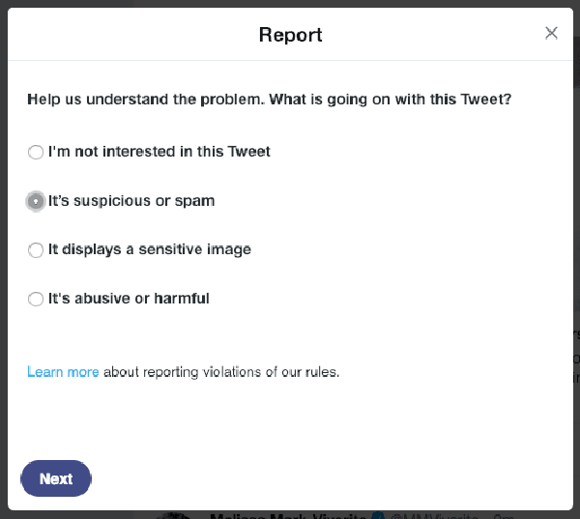Click the "It's abusive or harmful" label text
The height and width of the screenshot is (519, 580).
point(129,299)
